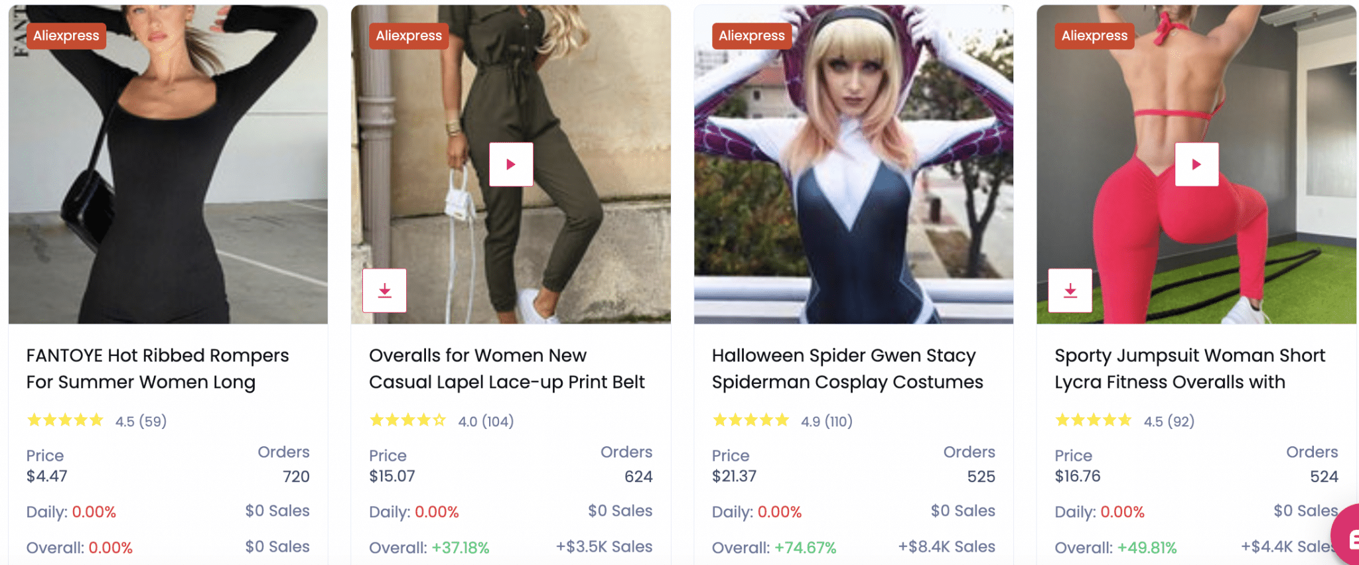Click Aliexpress badge on Sporty Jumpsuit card
The width and height of the screenshot is (1359, 565).
click(x=1094, y=36)
